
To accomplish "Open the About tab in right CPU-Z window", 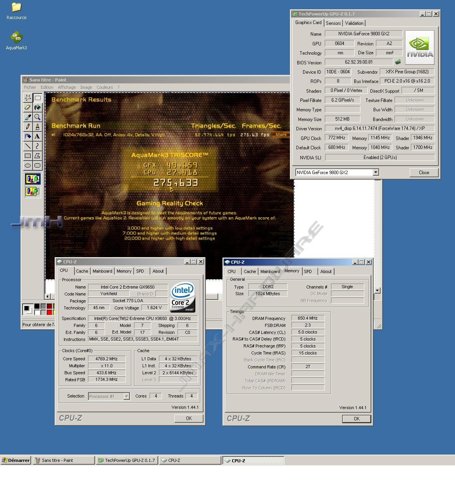I will (x=326, y=271).
